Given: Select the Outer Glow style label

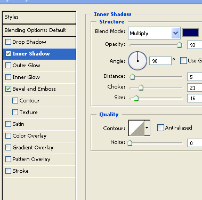Looking at the screenshot, I should pos(27,66).
